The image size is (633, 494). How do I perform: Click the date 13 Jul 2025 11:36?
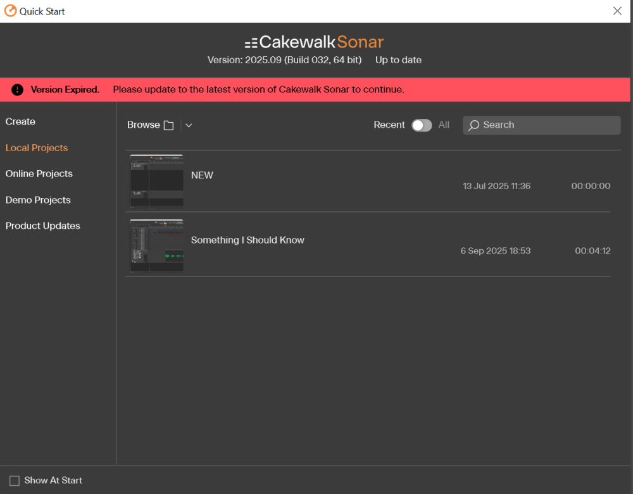coord(496,187)
